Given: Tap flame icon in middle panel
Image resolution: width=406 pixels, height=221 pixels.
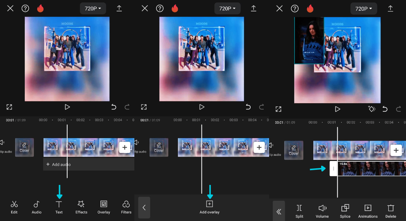Looking at the screenshot, I should 175,8.
